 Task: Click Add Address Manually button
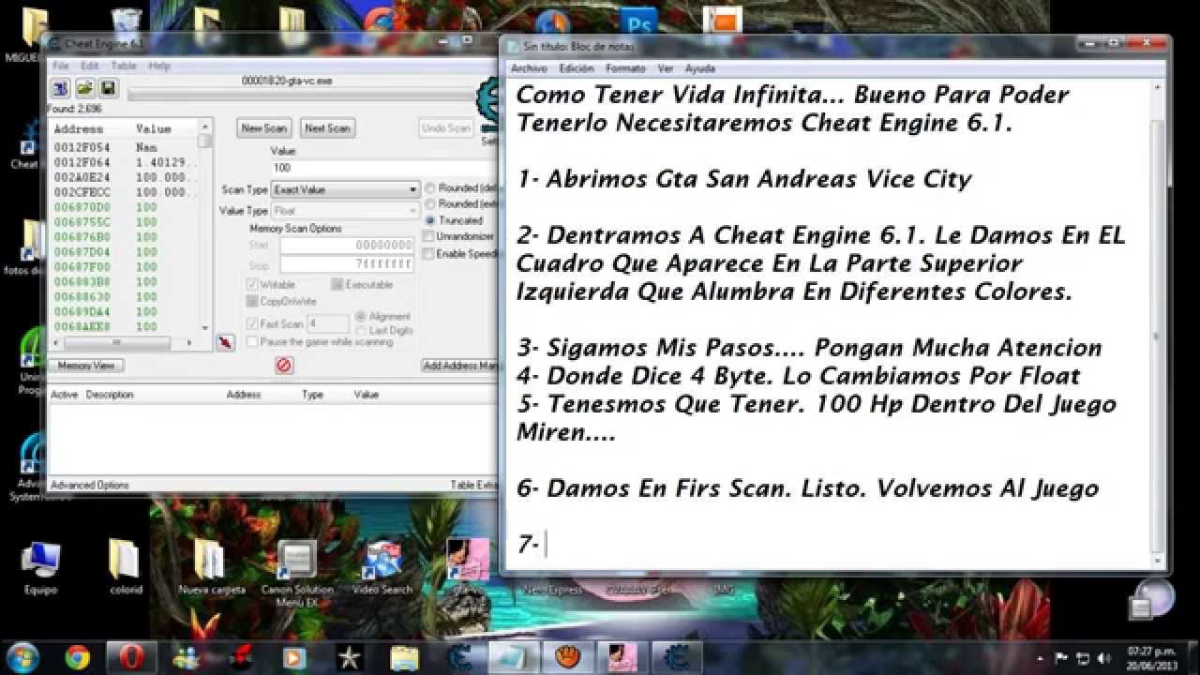tap(459, 365)
